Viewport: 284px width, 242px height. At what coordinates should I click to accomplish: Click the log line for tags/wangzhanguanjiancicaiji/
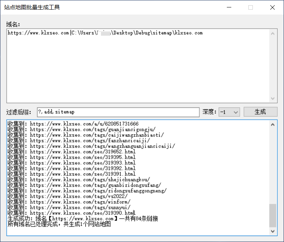91,146
